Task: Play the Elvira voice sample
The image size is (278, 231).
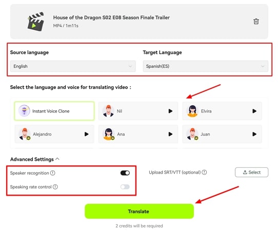Action: click(x=254, y=111)
